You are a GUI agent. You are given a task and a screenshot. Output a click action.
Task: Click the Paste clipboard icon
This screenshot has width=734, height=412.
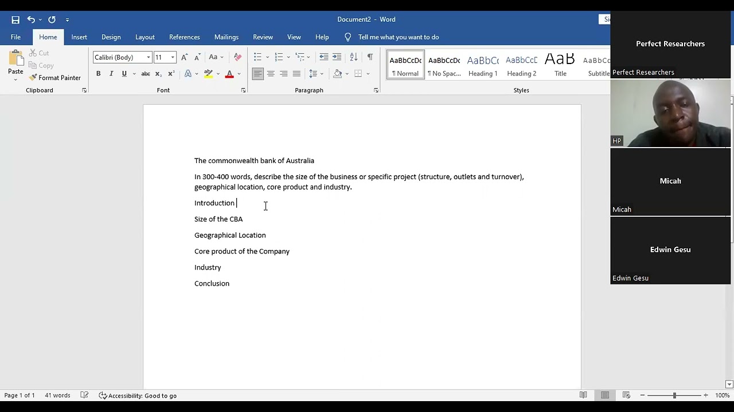pos(15,58)
